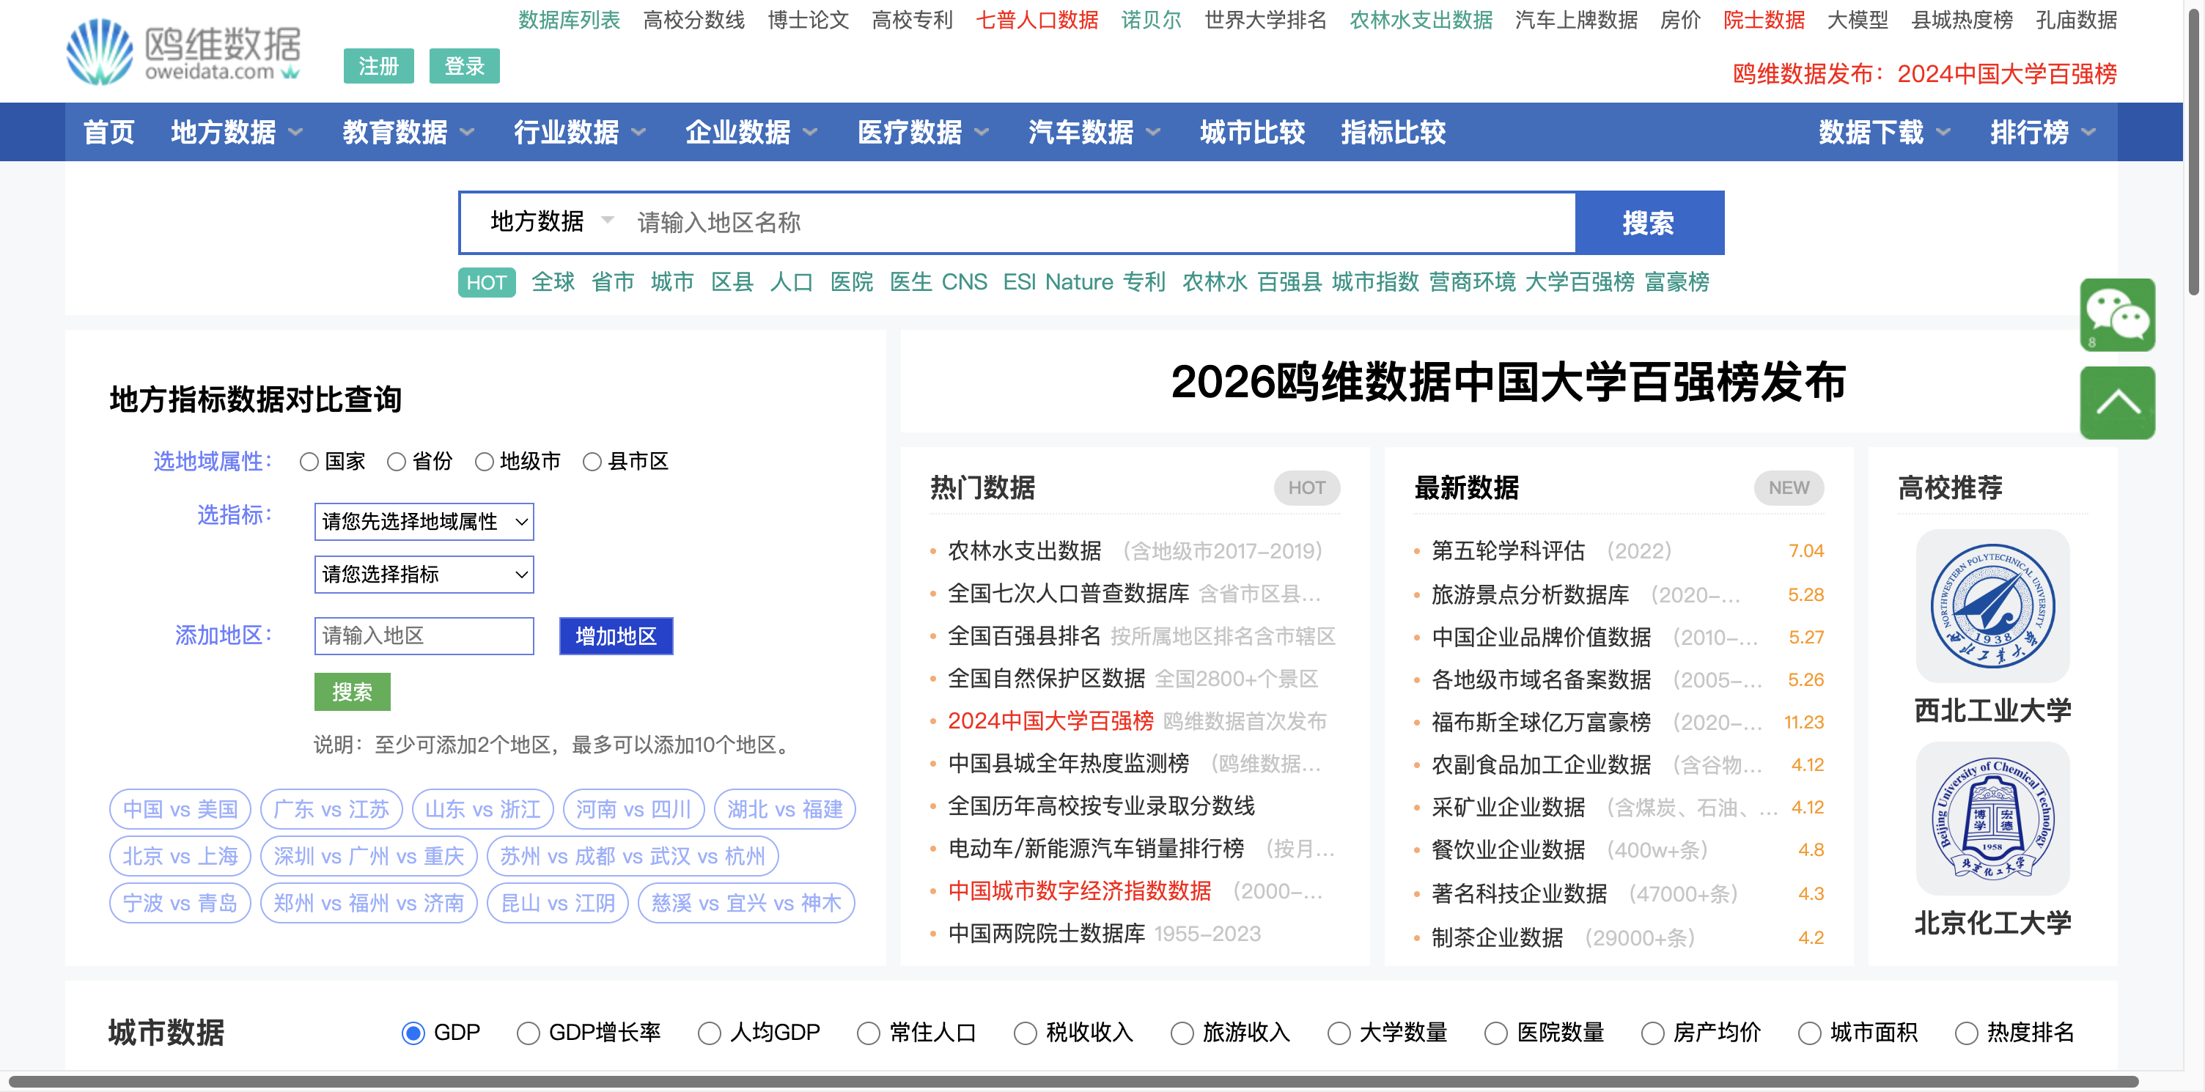The height and width of the screenshot is (1092, 2205).
Task: Open 餐饮业企业数据 in latest data list
Action: coord(1507,850)
